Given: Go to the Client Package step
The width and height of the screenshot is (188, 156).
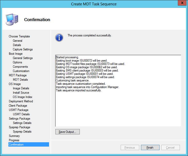Looking at the screenshot, I should (18, 105).
